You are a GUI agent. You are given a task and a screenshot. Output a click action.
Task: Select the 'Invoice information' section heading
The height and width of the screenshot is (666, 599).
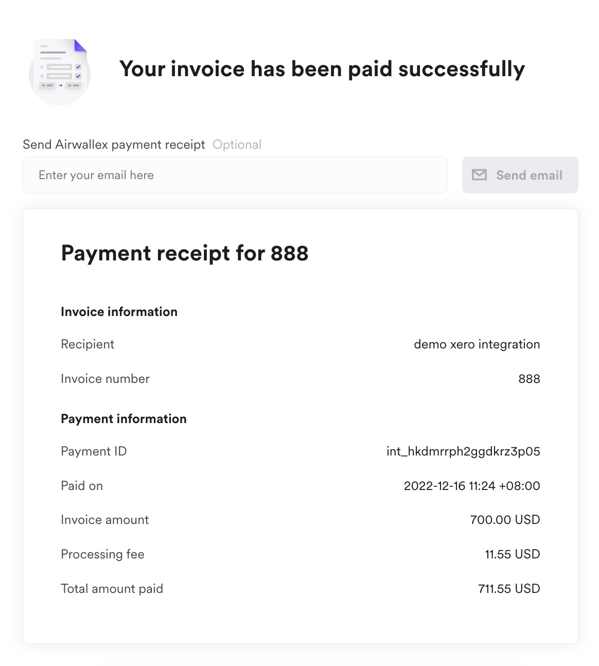(119, 312)
